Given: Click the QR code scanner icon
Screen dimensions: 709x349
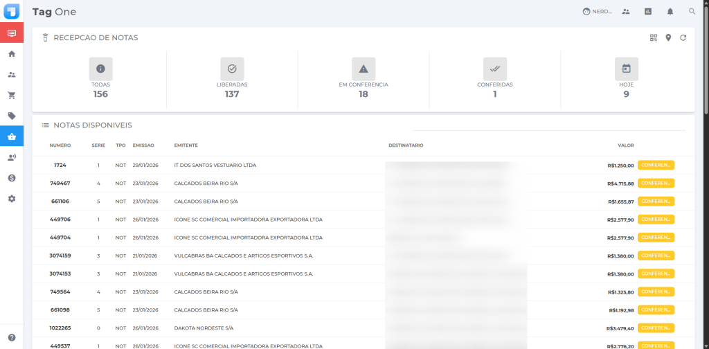Looking at the screenshot, I should click(x=653, y=37).
